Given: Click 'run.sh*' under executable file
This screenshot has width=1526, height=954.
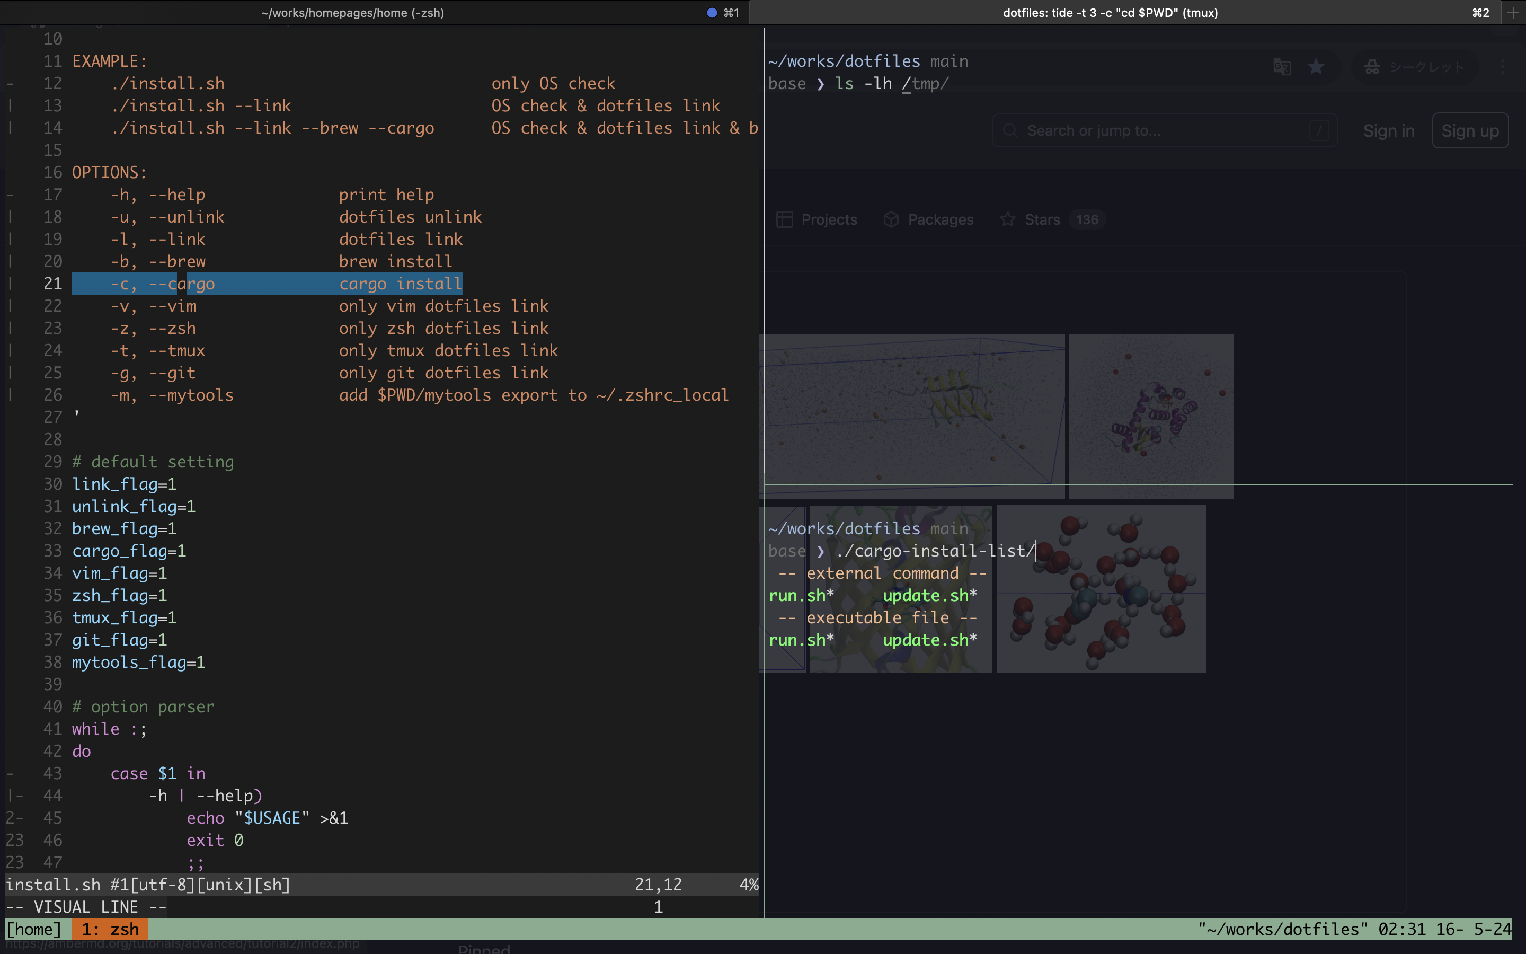Looking at the screenshot, I should (x=802, y=640).
